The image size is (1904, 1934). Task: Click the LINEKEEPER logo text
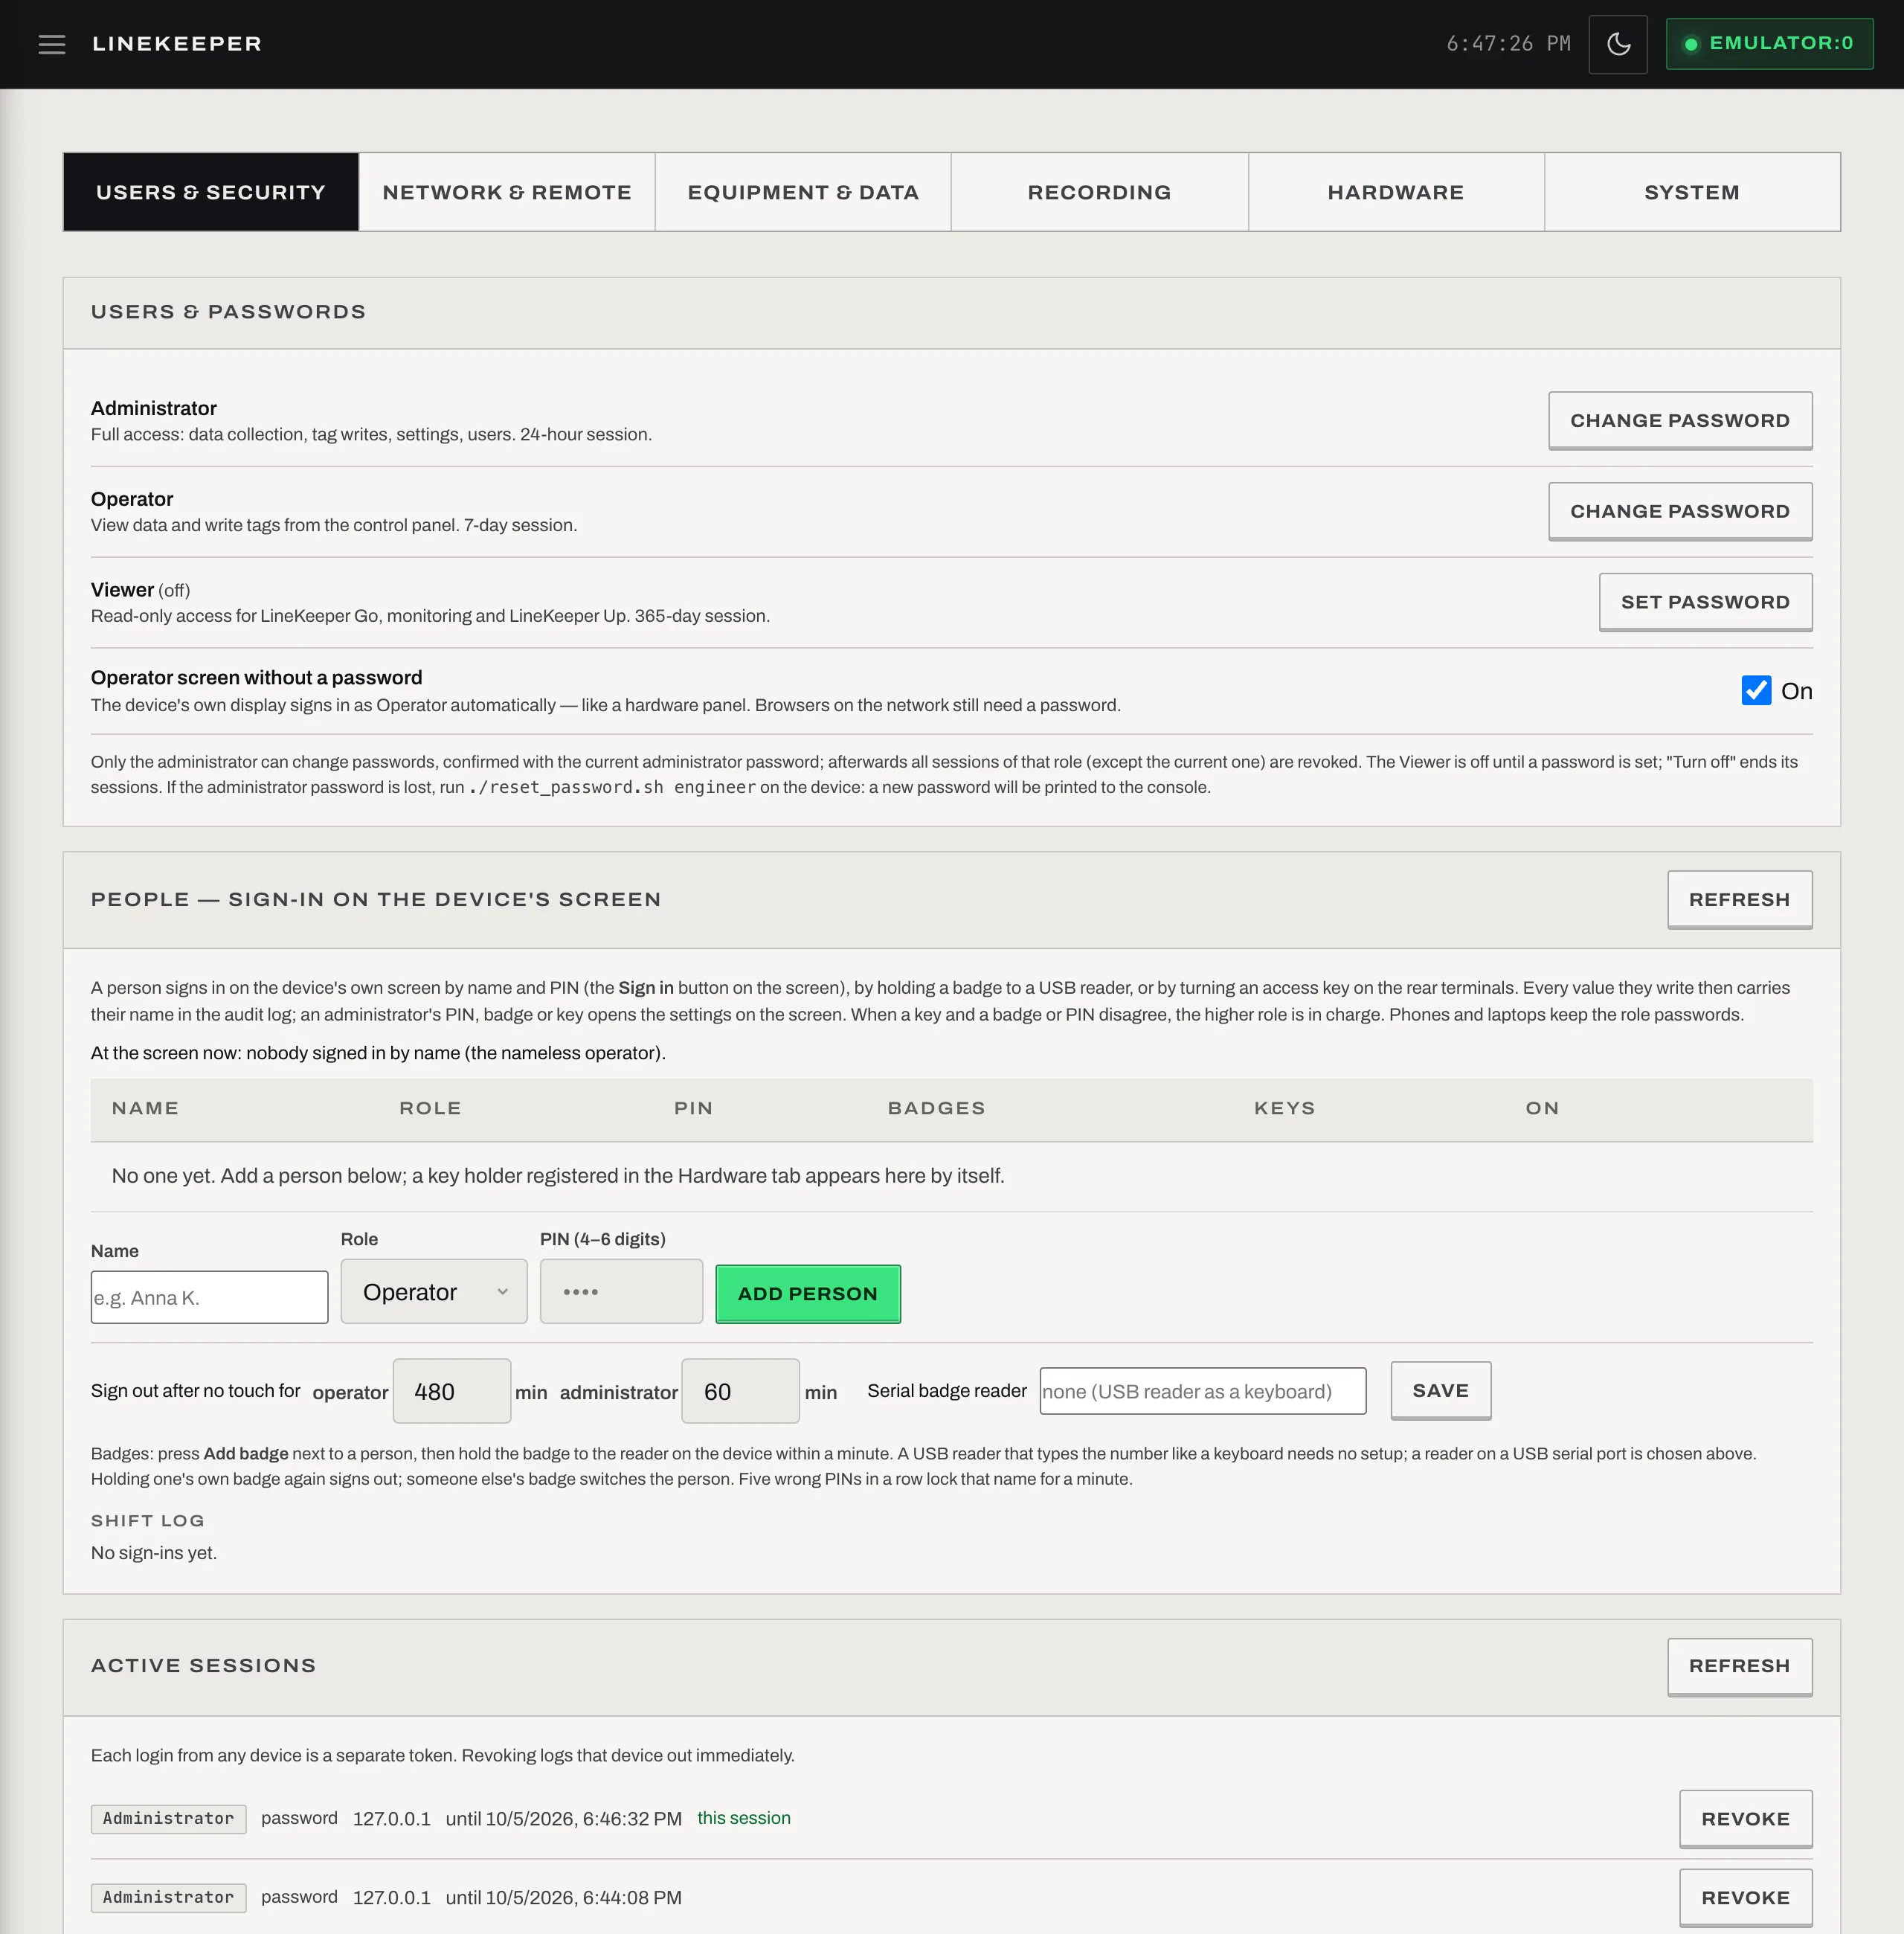click(177, 44)
